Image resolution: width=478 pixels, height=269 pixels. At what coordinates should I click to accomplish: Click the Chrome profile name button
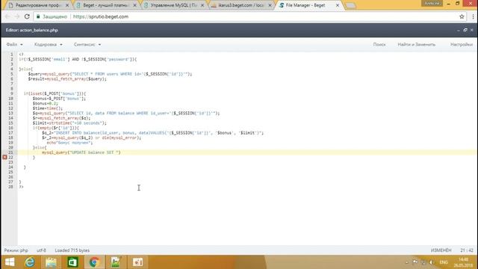[x=432, y=3]
